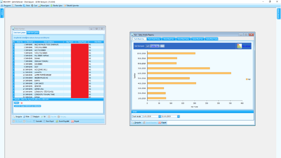
Task: Open the Banka İşleri menu
Action: click(56, 6)
